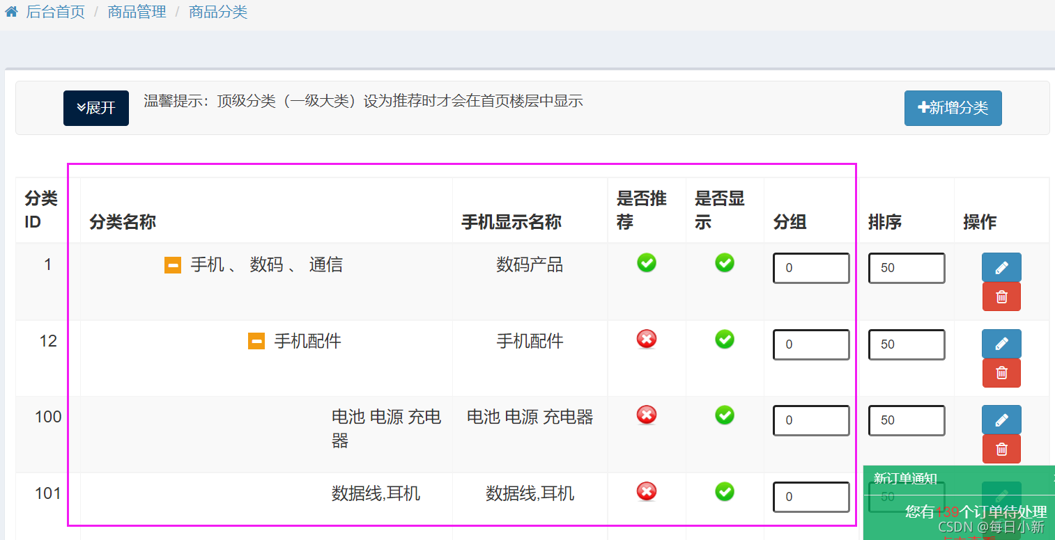Delete the 电池 电源 充电器 category
1055x540 pixels.
[x=1001, y=449]
